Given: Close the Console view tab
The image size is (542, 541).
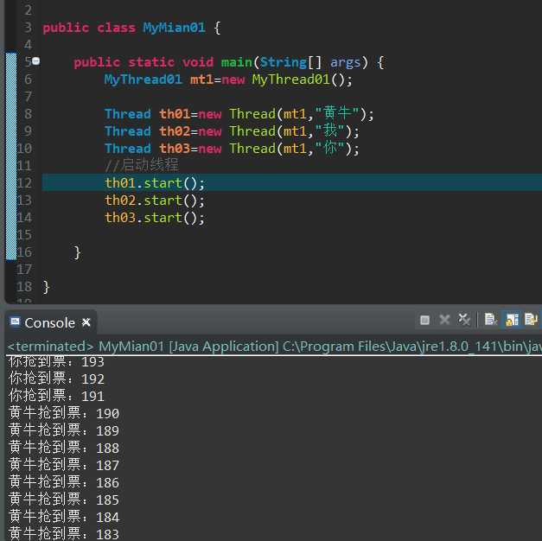Looking at the screenshot, I should [x=86, y=322].
